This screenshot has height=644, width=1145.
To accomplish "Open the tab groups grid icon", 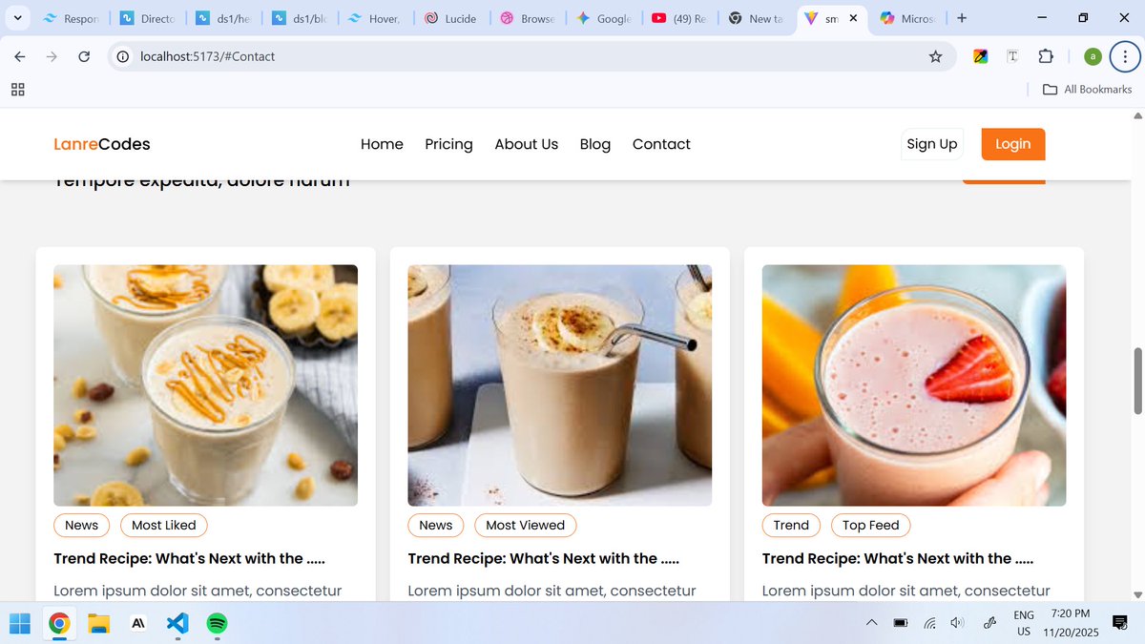I will point(17,89).
